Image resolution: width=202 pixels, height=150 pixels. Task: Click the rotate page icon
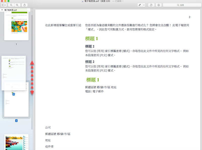point(151,5)
